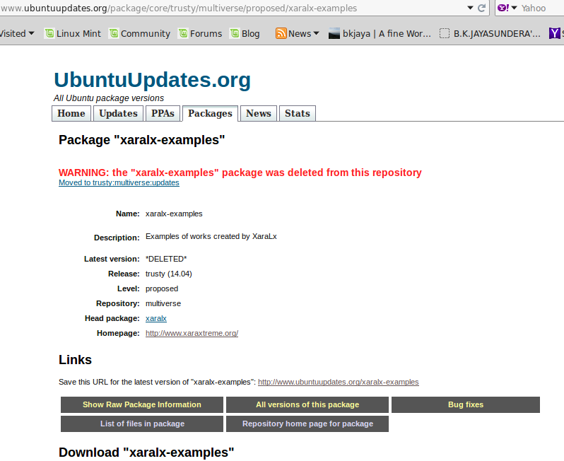Screen dimensions: 564x461
Task: Open the Forums bookmark
Action: pos(200,33)
